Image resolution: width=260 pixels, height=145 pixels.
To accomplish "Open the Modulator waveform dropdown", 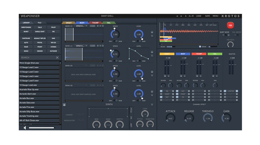I will tap(80, 120).
